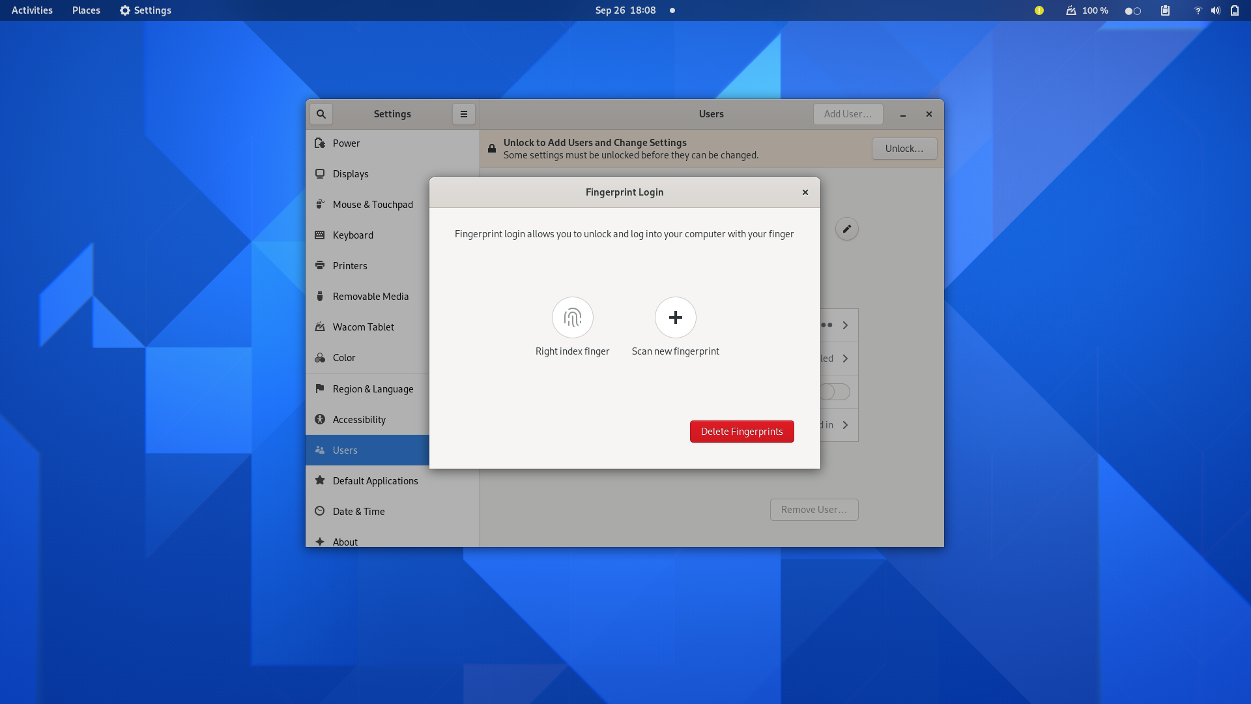Click the Scan new fingerprint plus icon

coord(675,317)
